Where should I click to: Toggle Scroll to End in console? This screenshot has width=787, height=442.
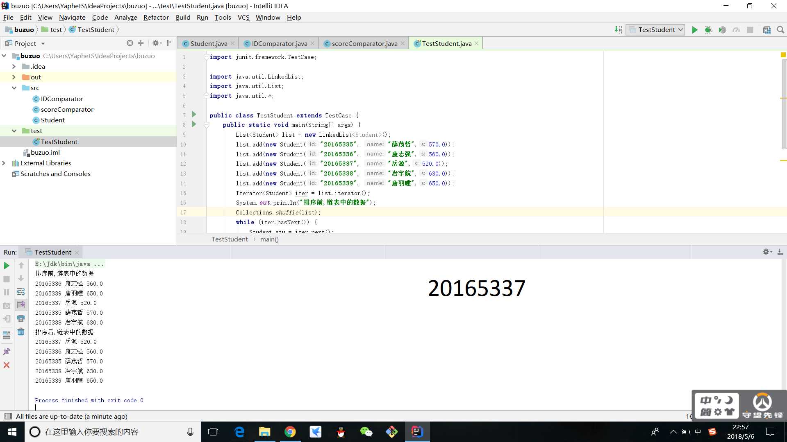click(21, 305)
